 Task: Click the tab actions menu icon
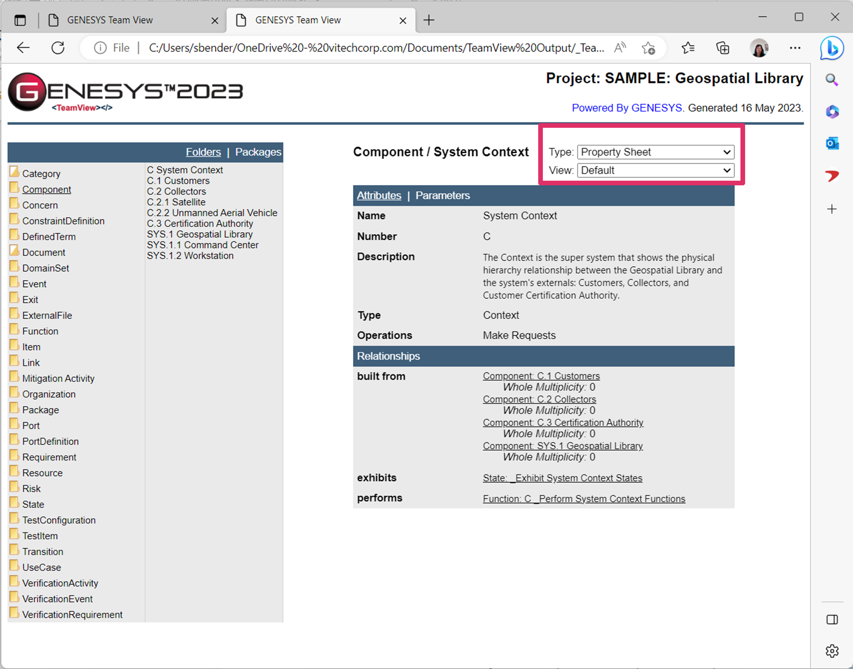tap(20, 20)
